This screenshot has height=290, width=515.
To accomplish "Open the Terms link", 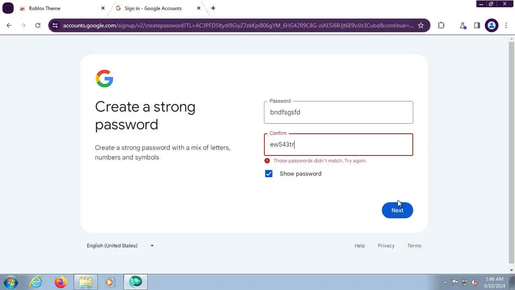I will (x=414, y=246).
